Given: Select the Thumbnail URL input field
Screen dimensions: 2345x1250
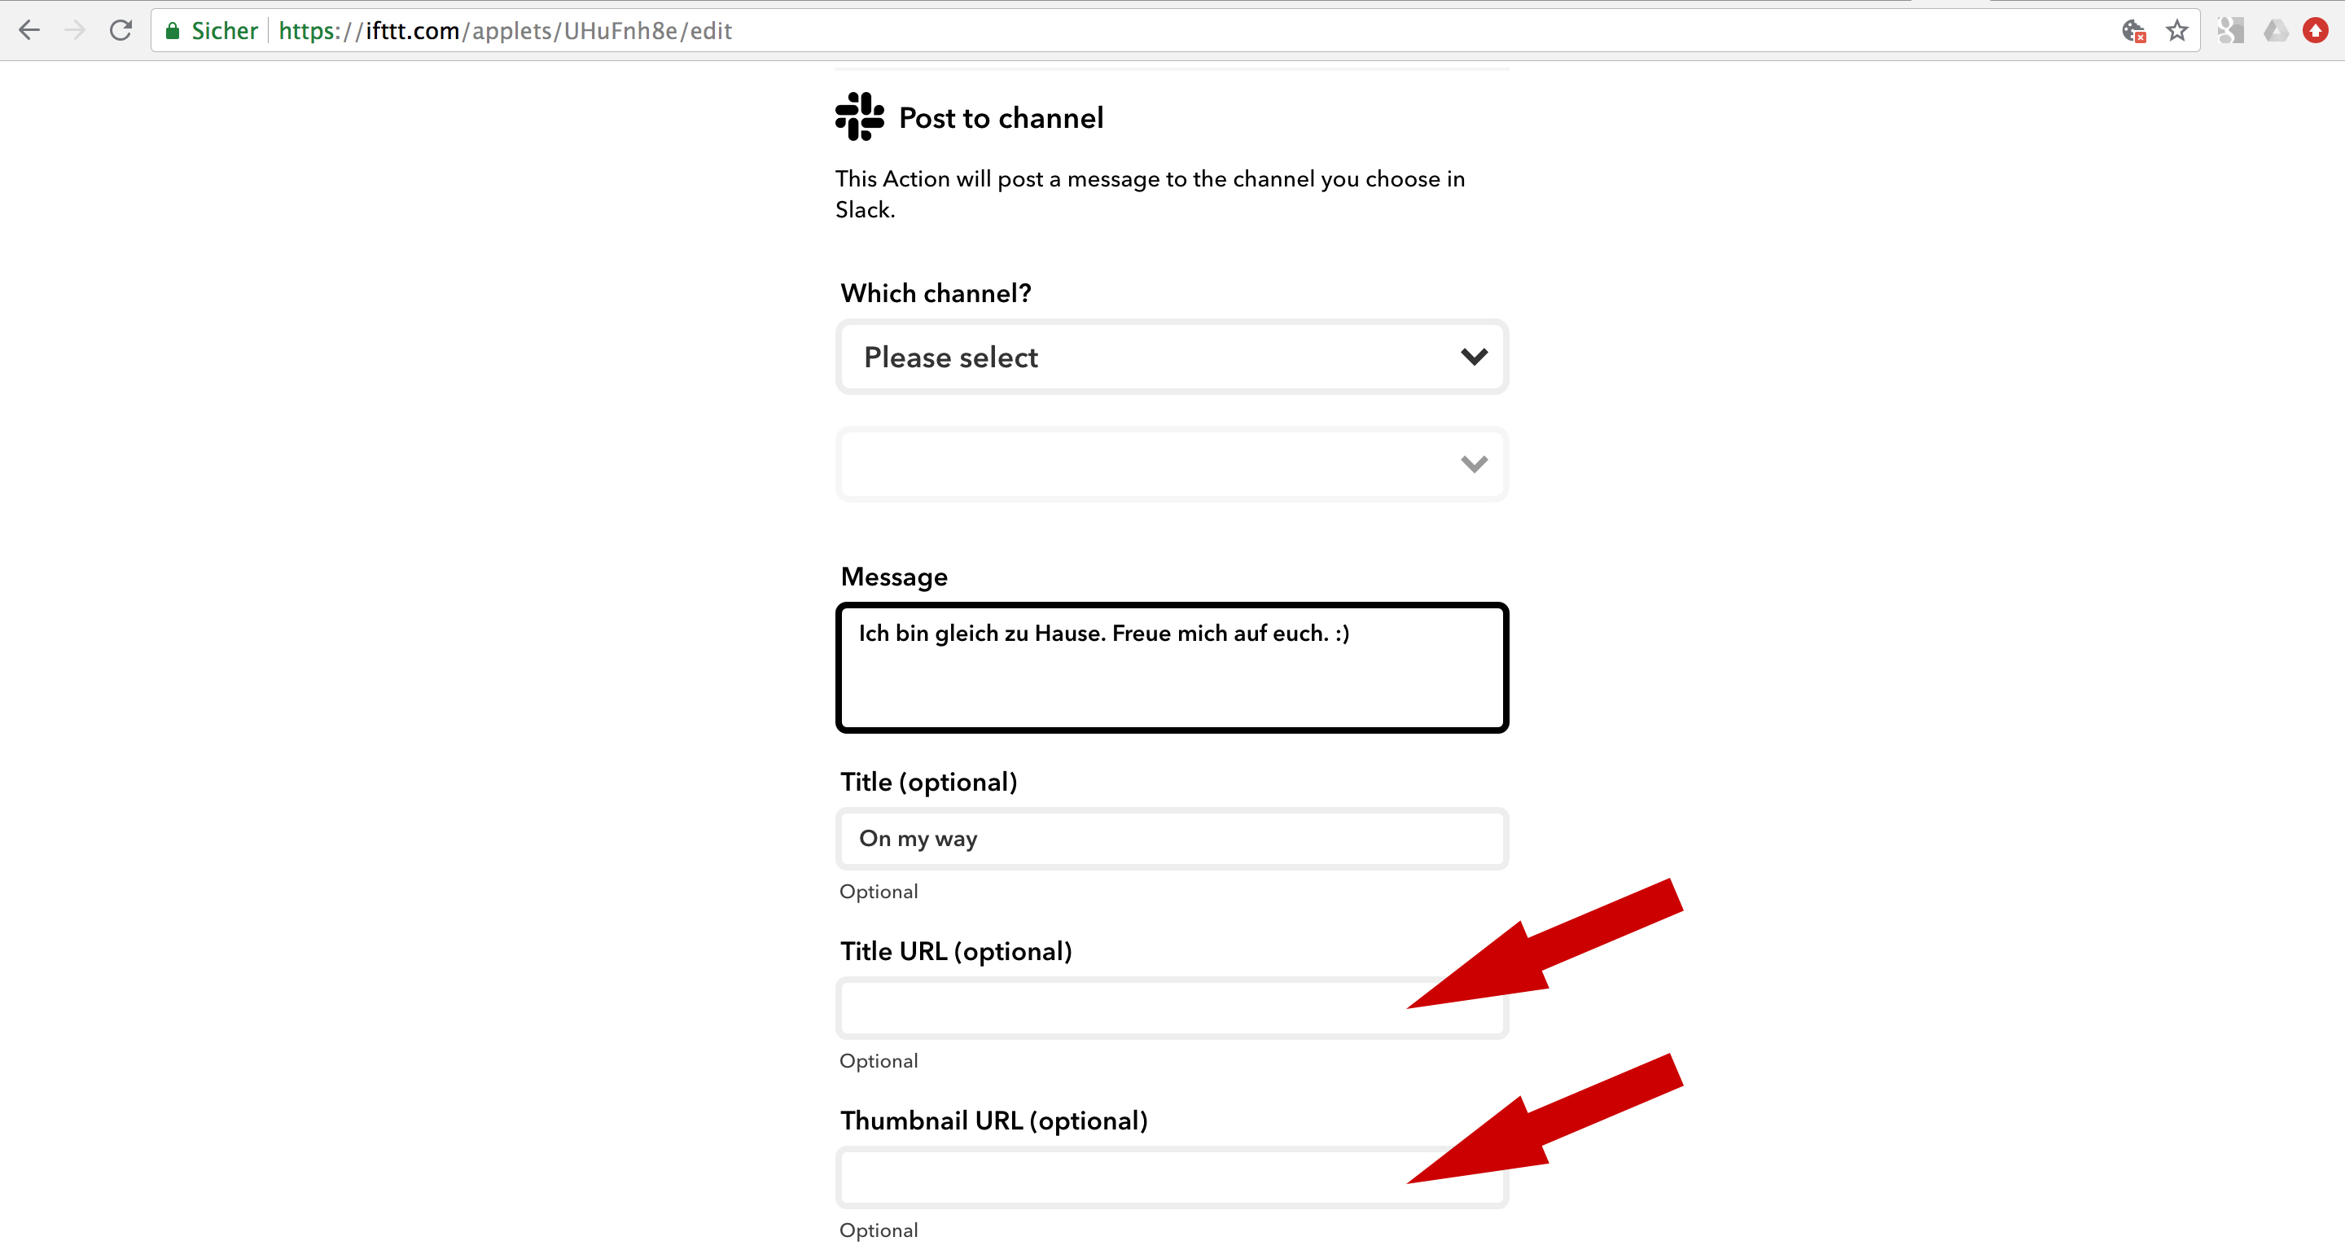Looking at the screenshot, I should click(1120, 1178).
